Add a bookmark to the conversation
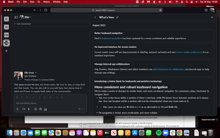Screen dimensions: 220x138 click(x=22, y=24)
